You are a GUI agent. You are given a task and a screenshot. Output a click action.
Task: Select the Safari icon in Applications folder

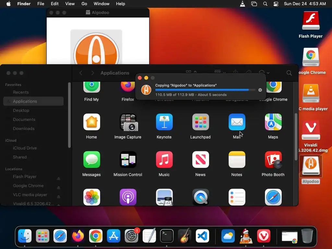point(273,197)
